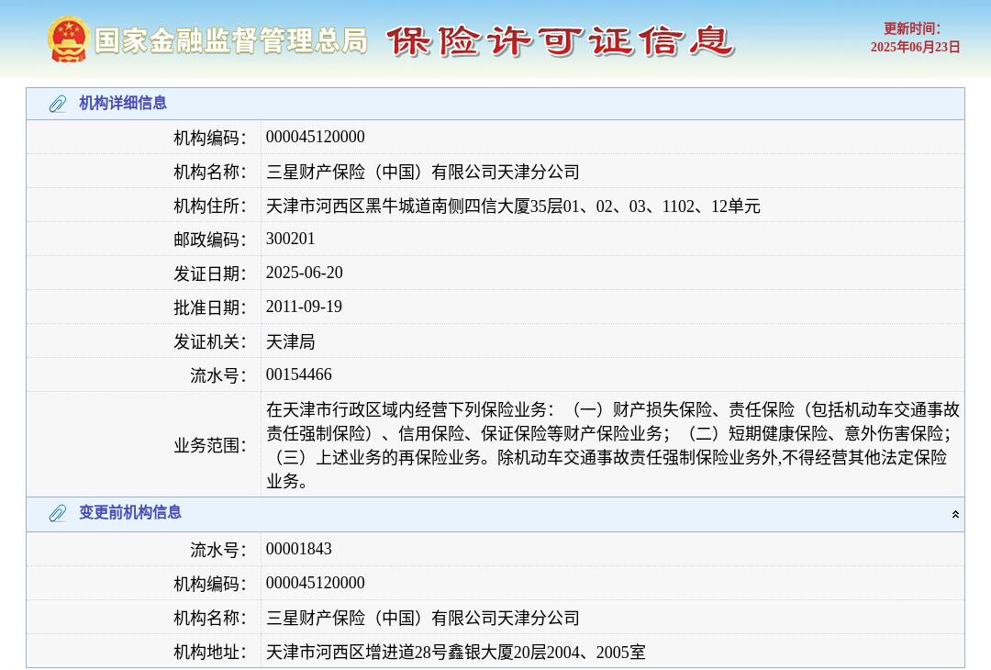Click the previous serial number 00001843

[x=298, y=549]
